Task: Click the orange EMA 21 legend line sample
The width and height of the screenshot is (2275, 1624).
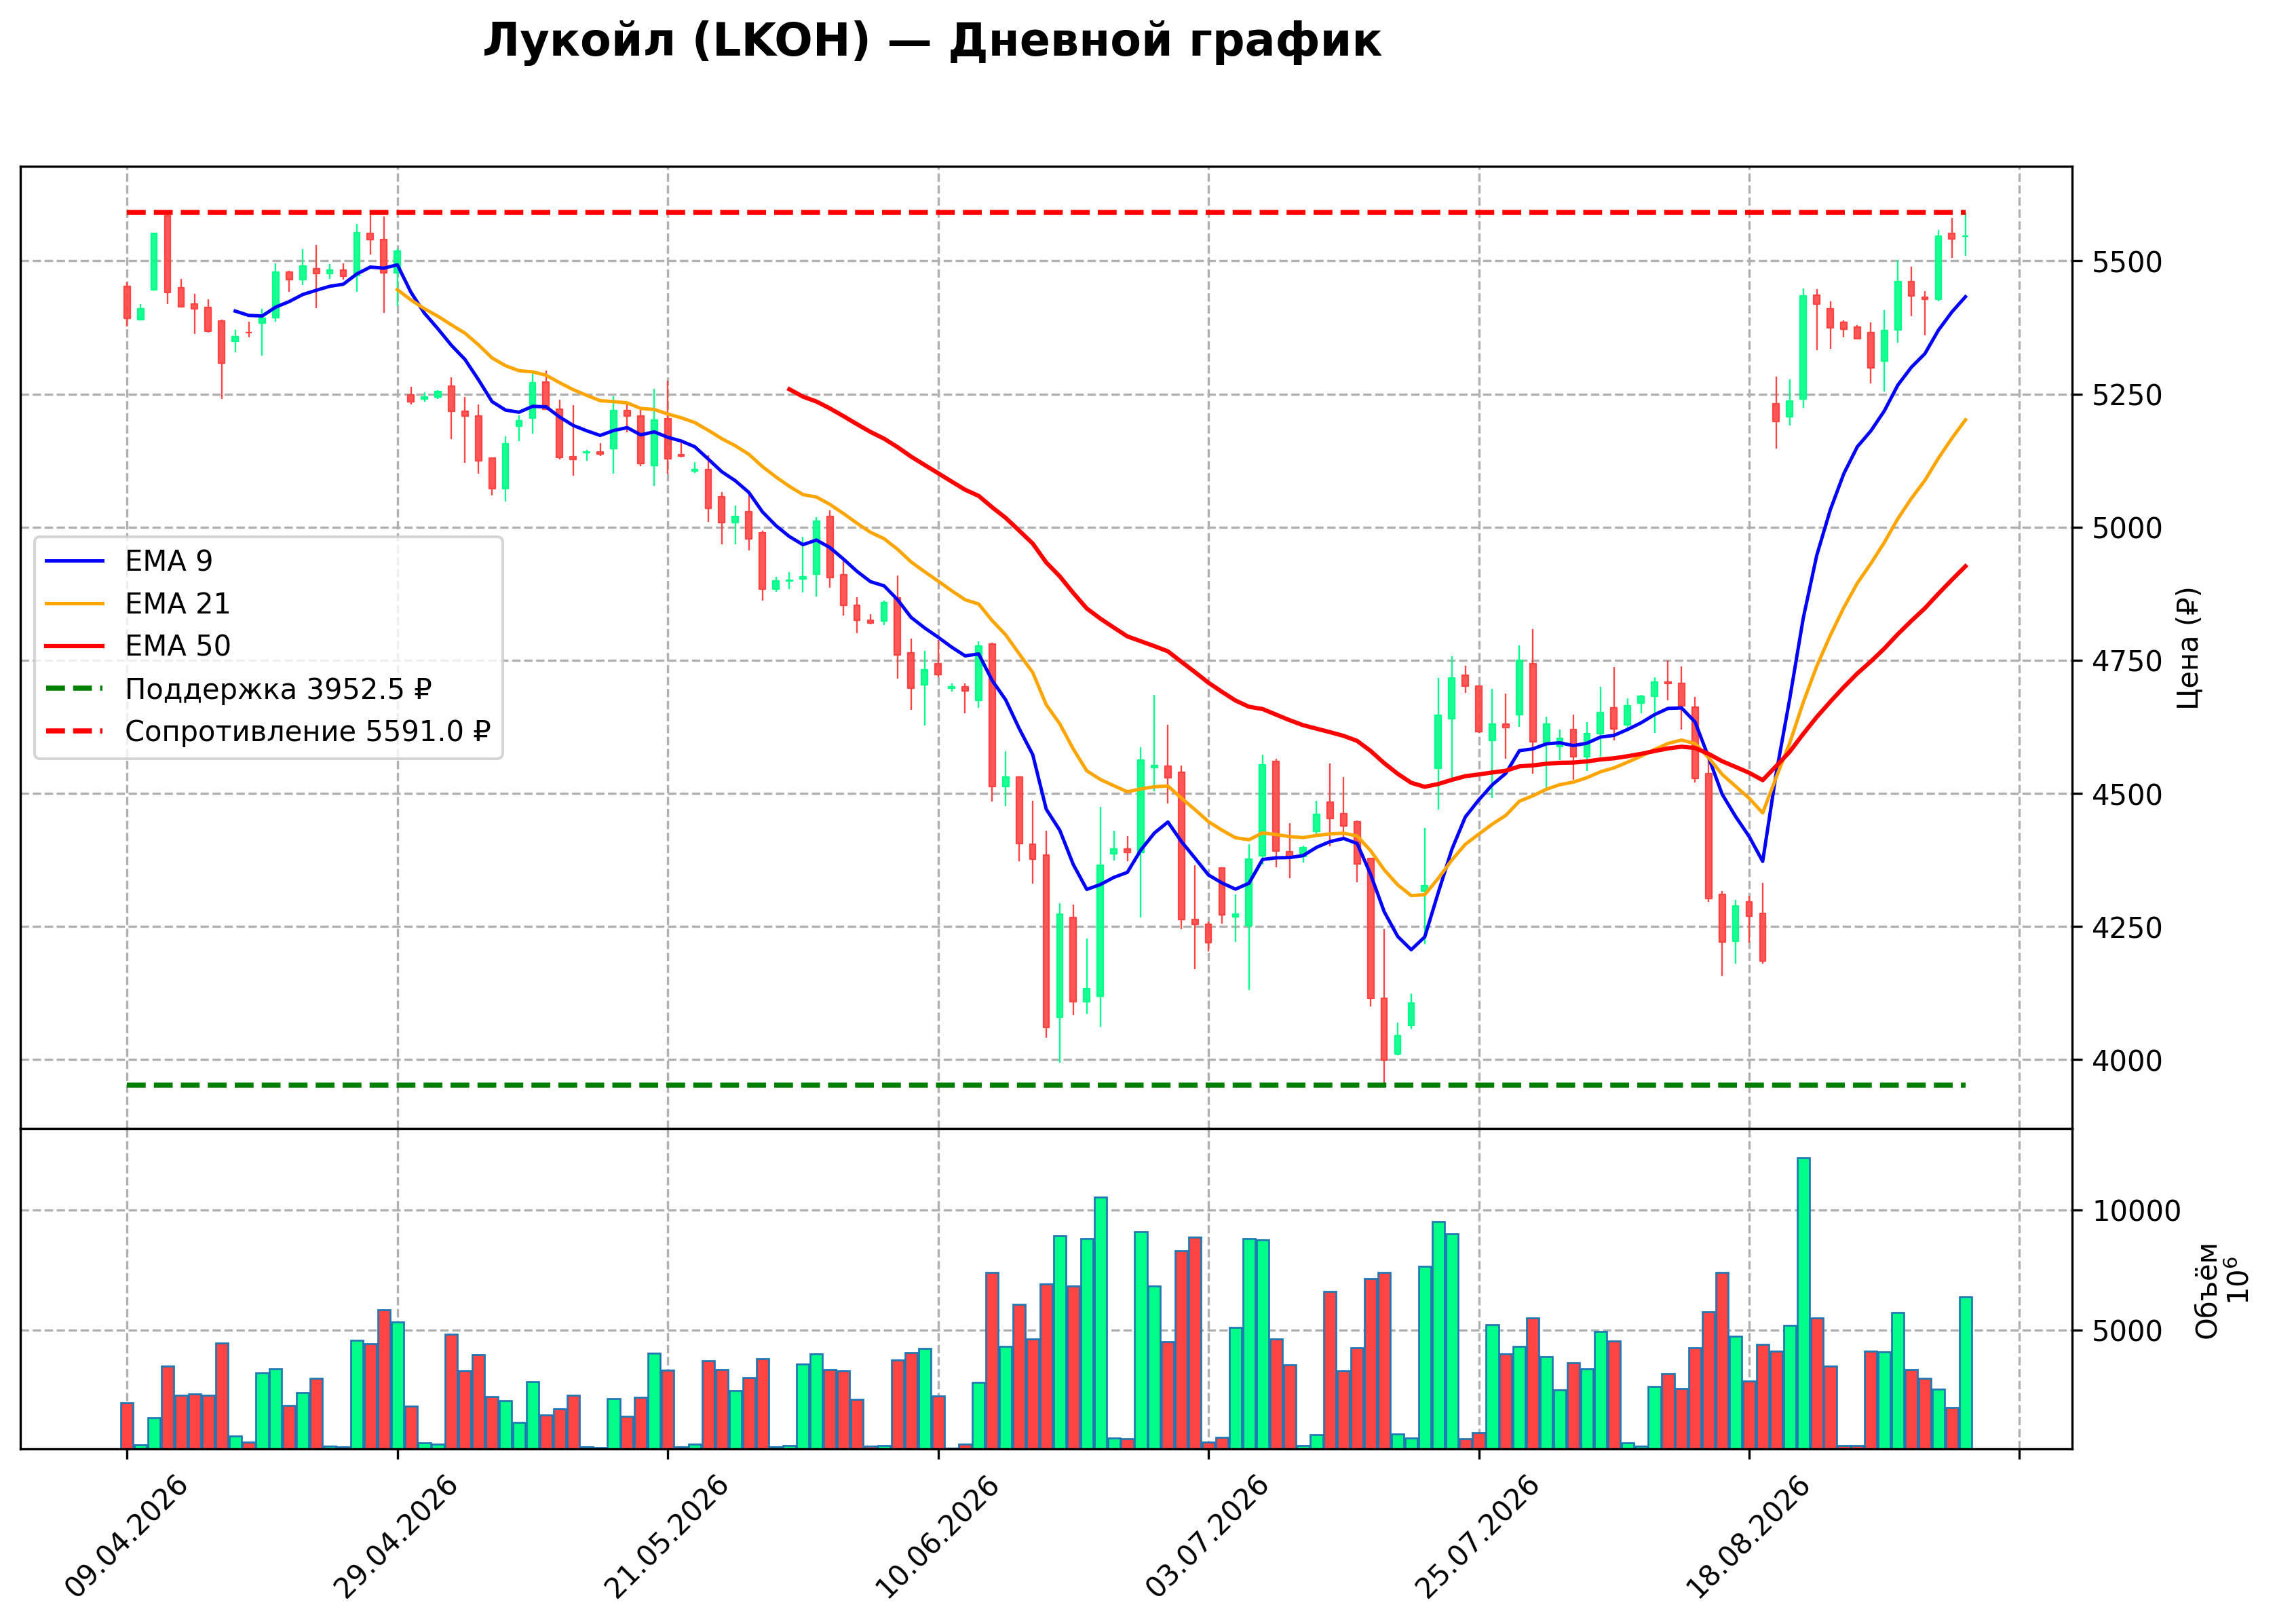Action: pos(75,604)
